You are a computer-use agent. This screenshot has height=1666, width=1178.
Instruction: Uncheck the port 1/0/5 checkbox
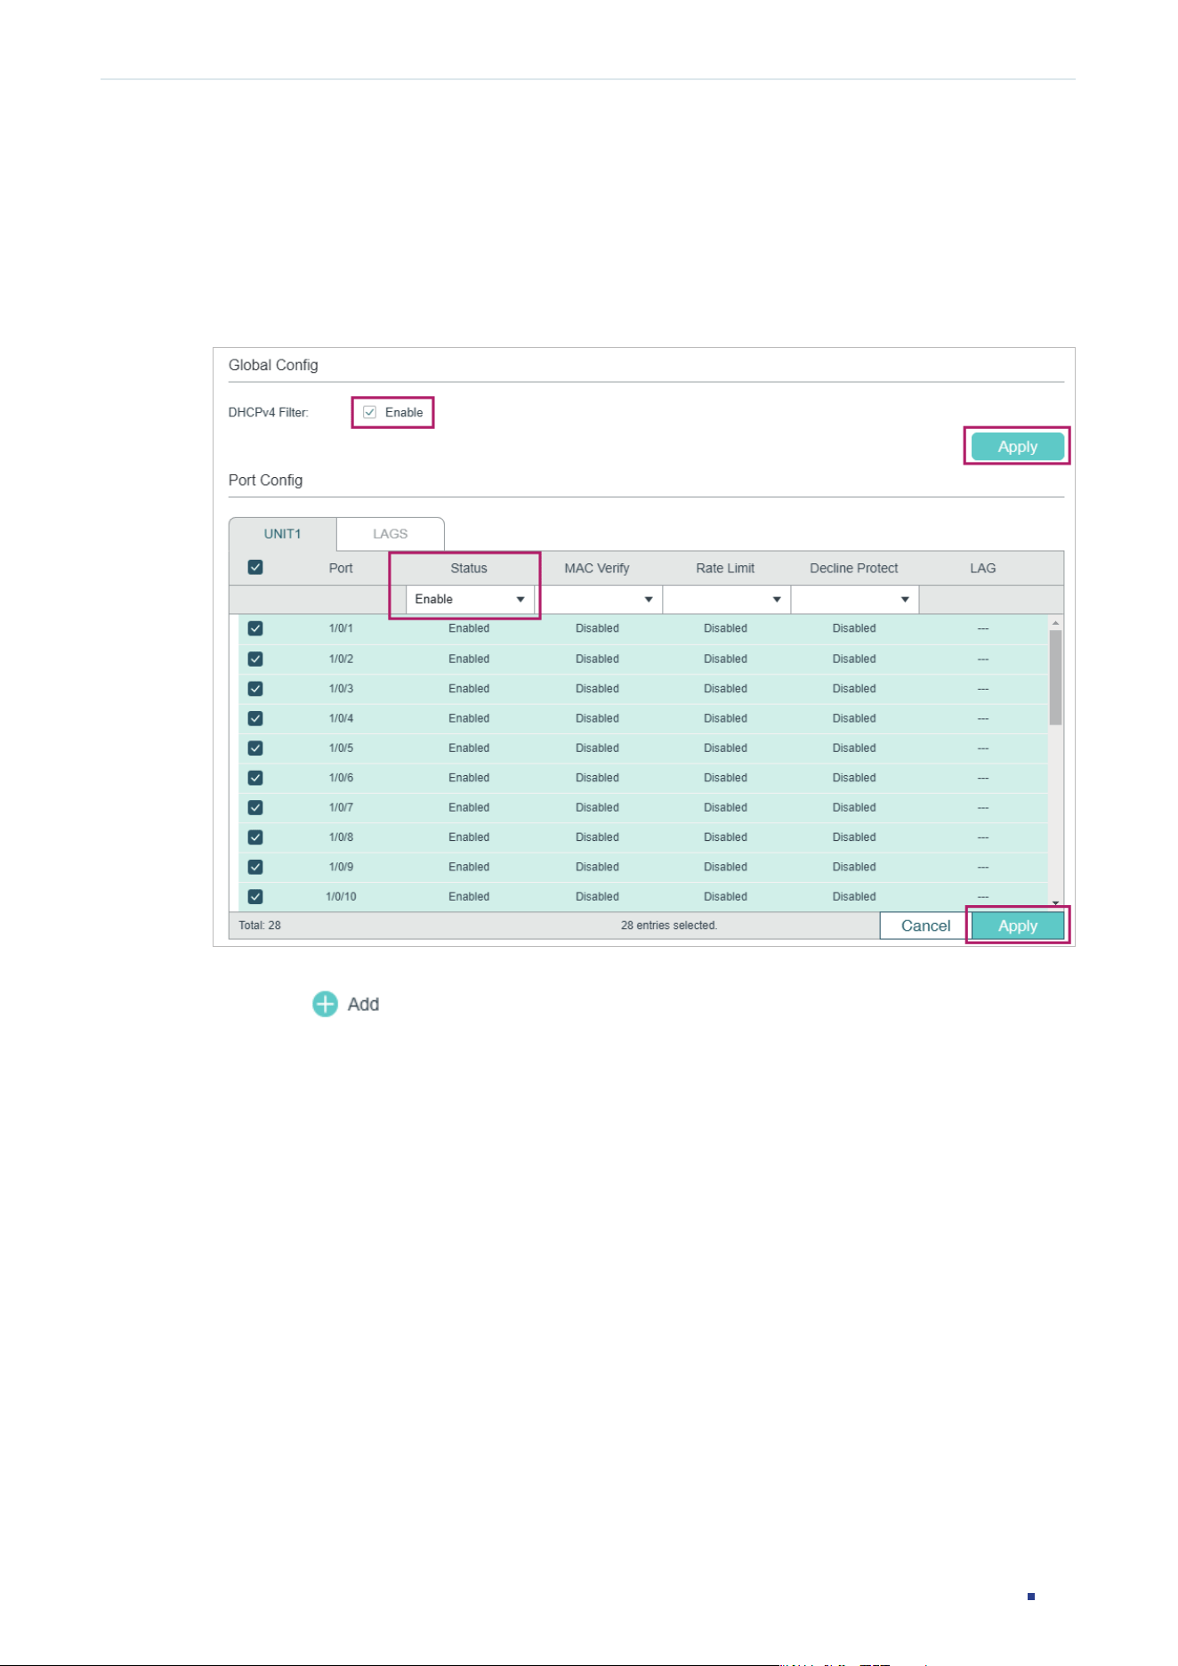pos(255,748)
